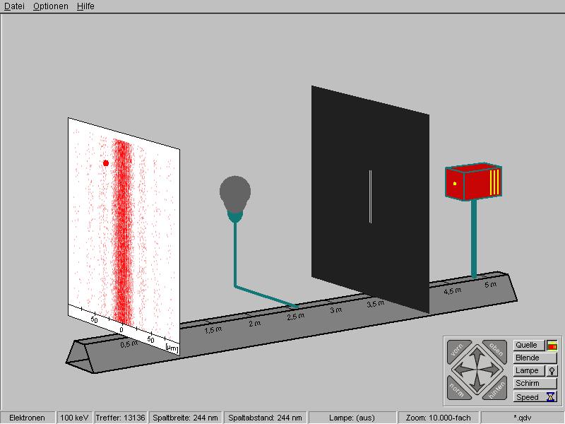The image size is (565, 424).
Task: Open the Datei menu
Action: coord(14,6)
